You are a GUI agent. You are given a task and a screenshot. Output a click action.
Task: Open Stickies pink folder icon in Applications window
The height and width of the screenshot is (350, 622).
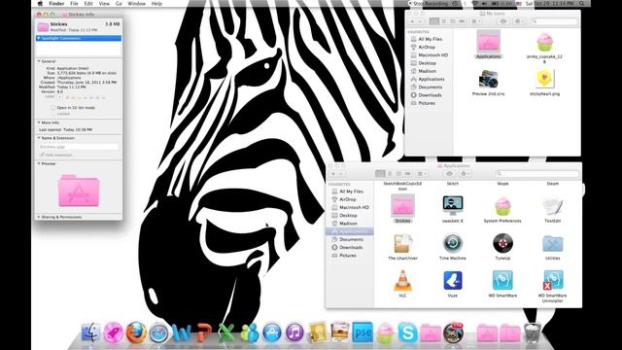(402, 205)
